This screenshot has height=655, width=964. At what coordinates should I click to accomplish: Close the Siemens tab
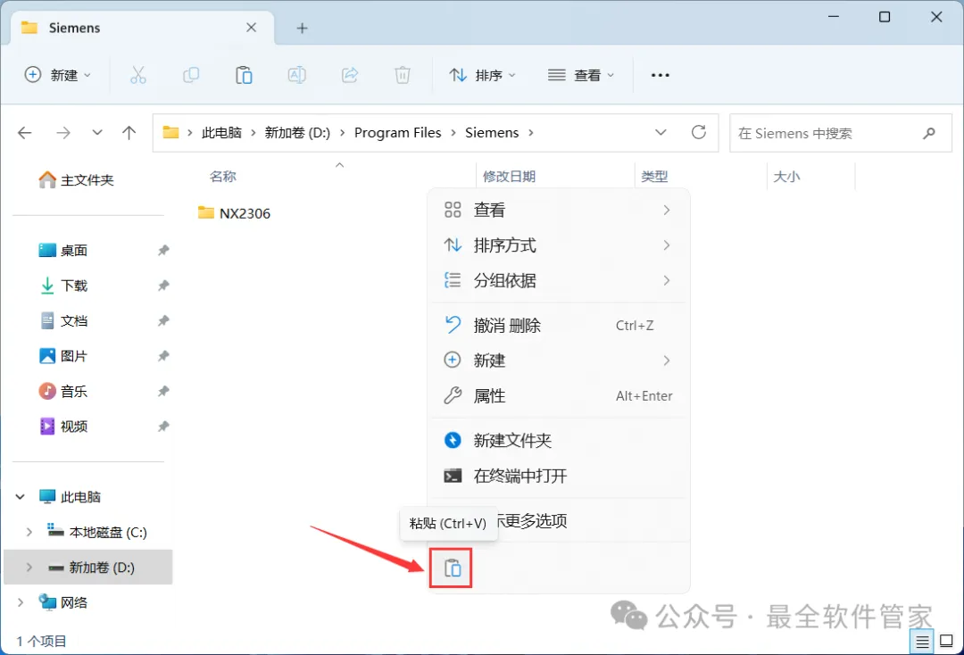coord(252,28)
